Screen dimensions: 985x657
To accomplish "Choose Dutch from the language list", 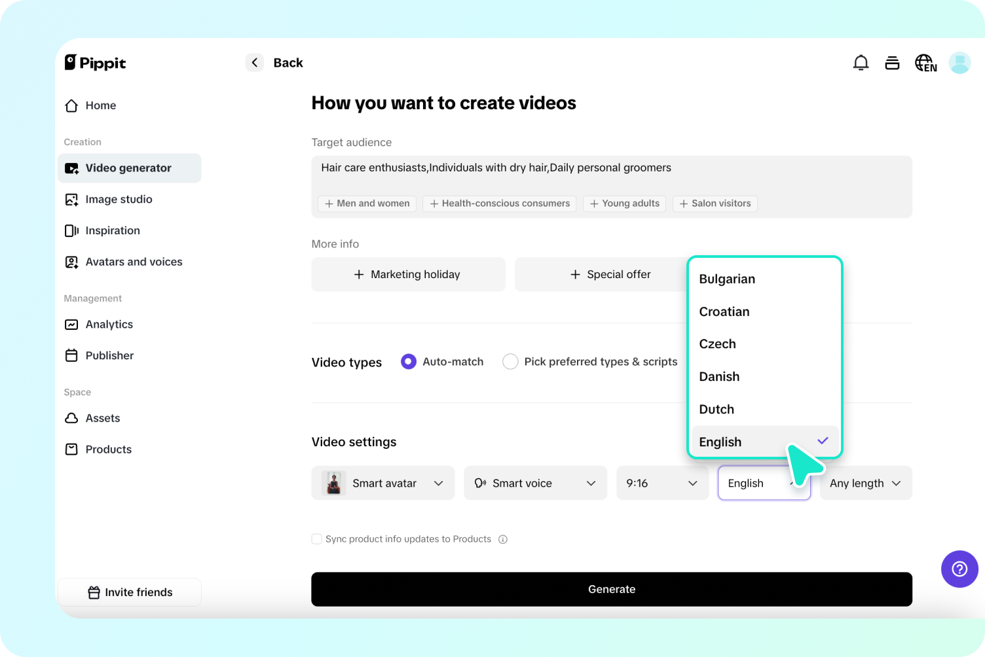I will click(764, 410).
